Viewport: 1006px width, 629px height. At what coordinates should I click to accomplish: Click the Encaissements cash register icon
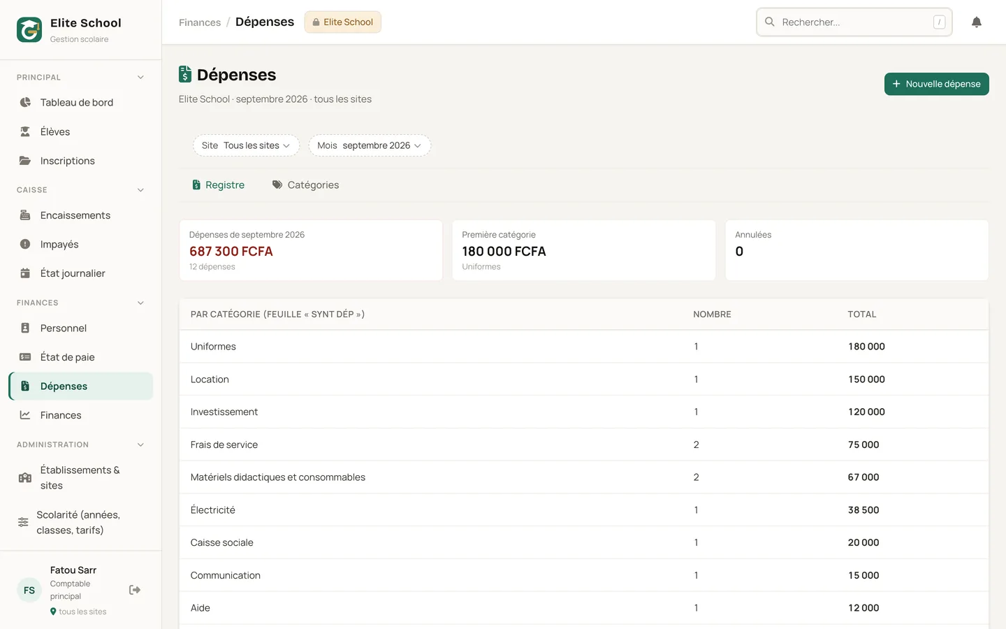[25, 215]
